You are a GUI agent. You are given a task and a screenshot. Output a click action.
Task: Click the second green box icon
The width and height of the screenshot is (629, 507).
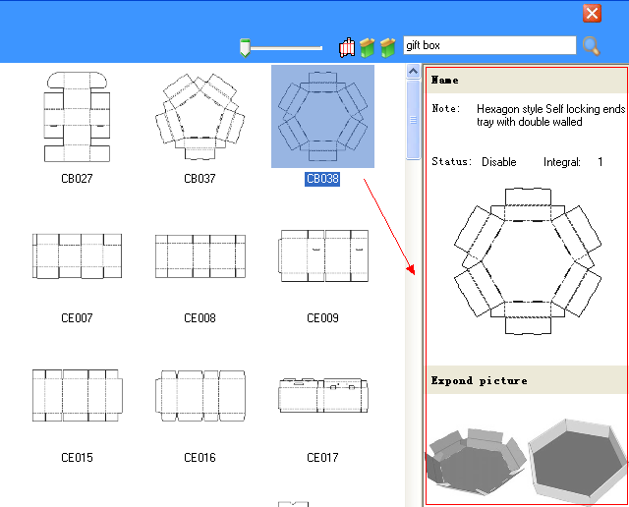[x=387, y=48]
